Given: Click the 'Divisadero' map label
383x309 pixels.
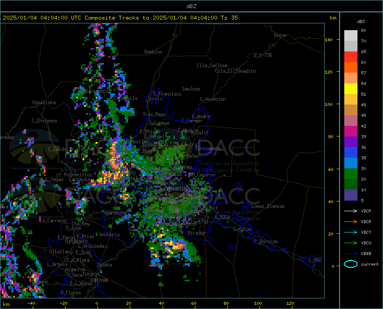Looking at the screenshot, I should pyautogui.click(x=208, y=148).
